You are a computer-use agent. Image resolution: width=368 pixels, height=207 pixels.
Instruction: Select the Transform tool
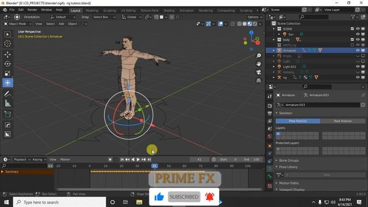[x=7, y=83]
